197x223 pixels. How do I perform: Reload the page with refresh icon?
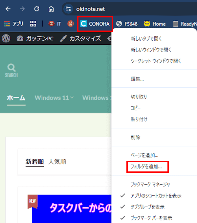[x=37, y=9]
